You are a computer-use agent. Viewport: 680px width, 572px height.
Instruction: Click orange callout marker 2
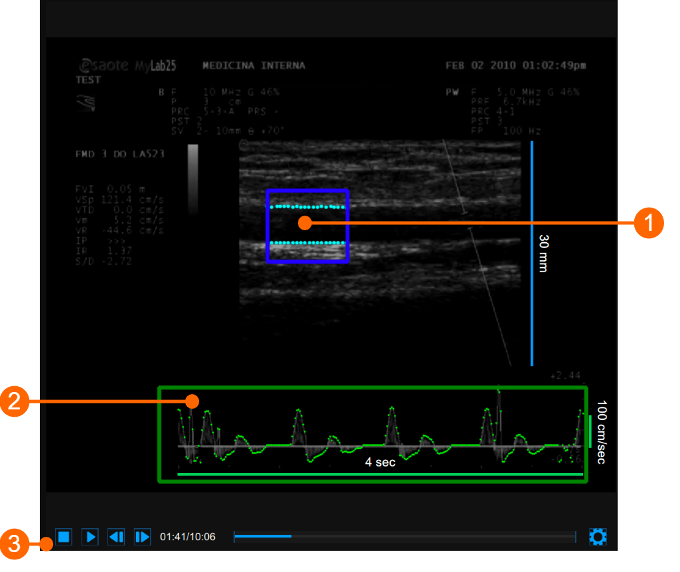coord(16,401)
